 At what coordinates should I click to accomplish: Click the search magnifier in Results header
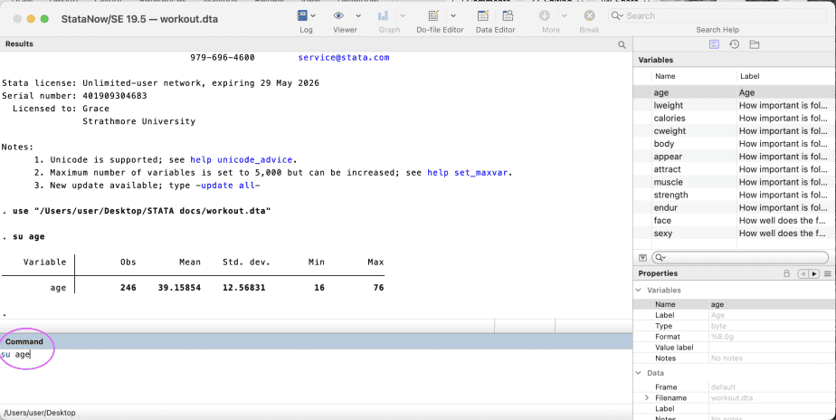pos(622,44)
